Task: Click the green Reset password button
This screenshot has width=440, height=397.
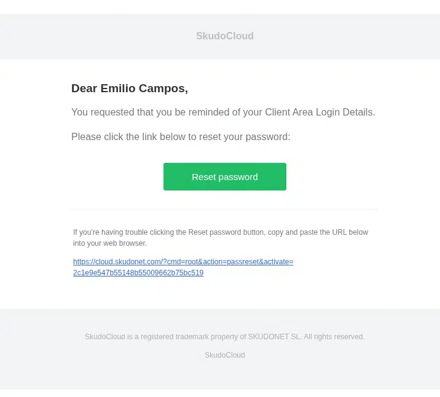Action: [225, 176]
